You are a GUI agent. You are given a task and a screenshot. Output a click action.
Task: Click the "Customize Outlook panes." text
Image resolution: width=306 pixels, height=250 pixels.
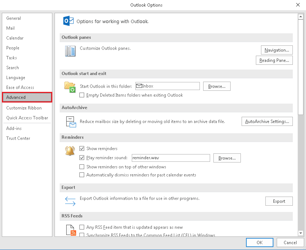tap(105, 48)
